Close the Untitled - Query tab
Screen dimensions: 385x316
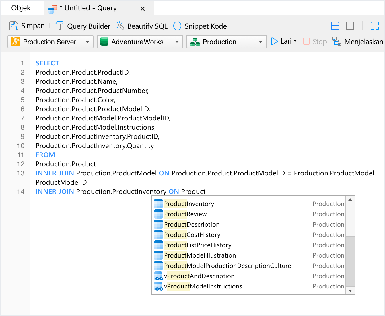(x=142, y=9)
